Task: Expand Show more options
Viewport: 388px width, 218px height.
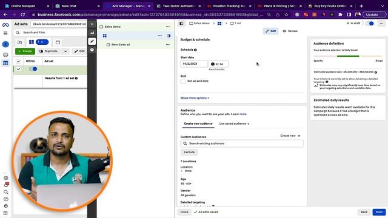Action: point(195,98)
